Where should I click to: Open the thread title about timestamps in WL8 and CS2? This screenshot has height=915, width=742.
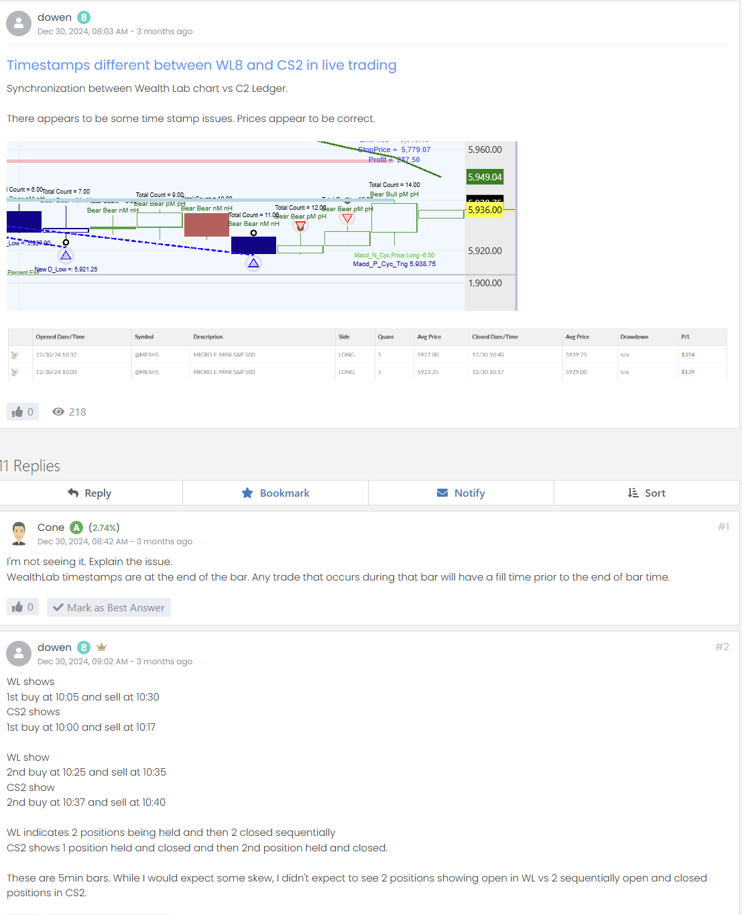(202, 65)
